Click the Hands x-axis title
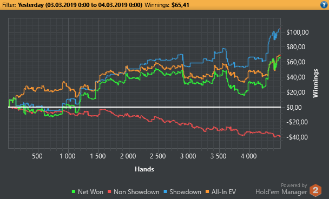This screenshot has width=329, height=199. click(144, 169)
